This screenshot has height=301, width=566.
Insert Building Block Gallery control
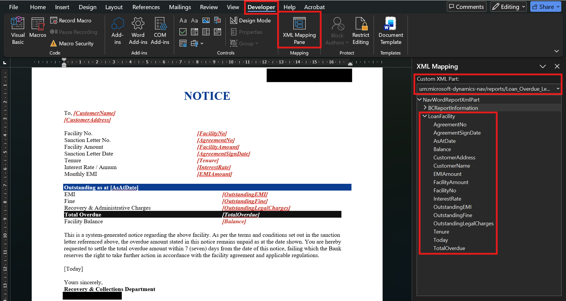(217, 20)
